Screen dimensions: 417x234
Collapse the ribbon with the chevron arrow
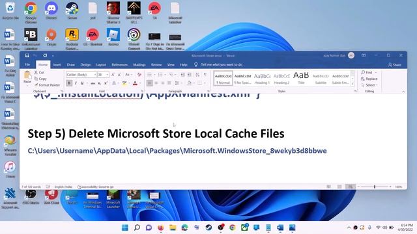403,92
